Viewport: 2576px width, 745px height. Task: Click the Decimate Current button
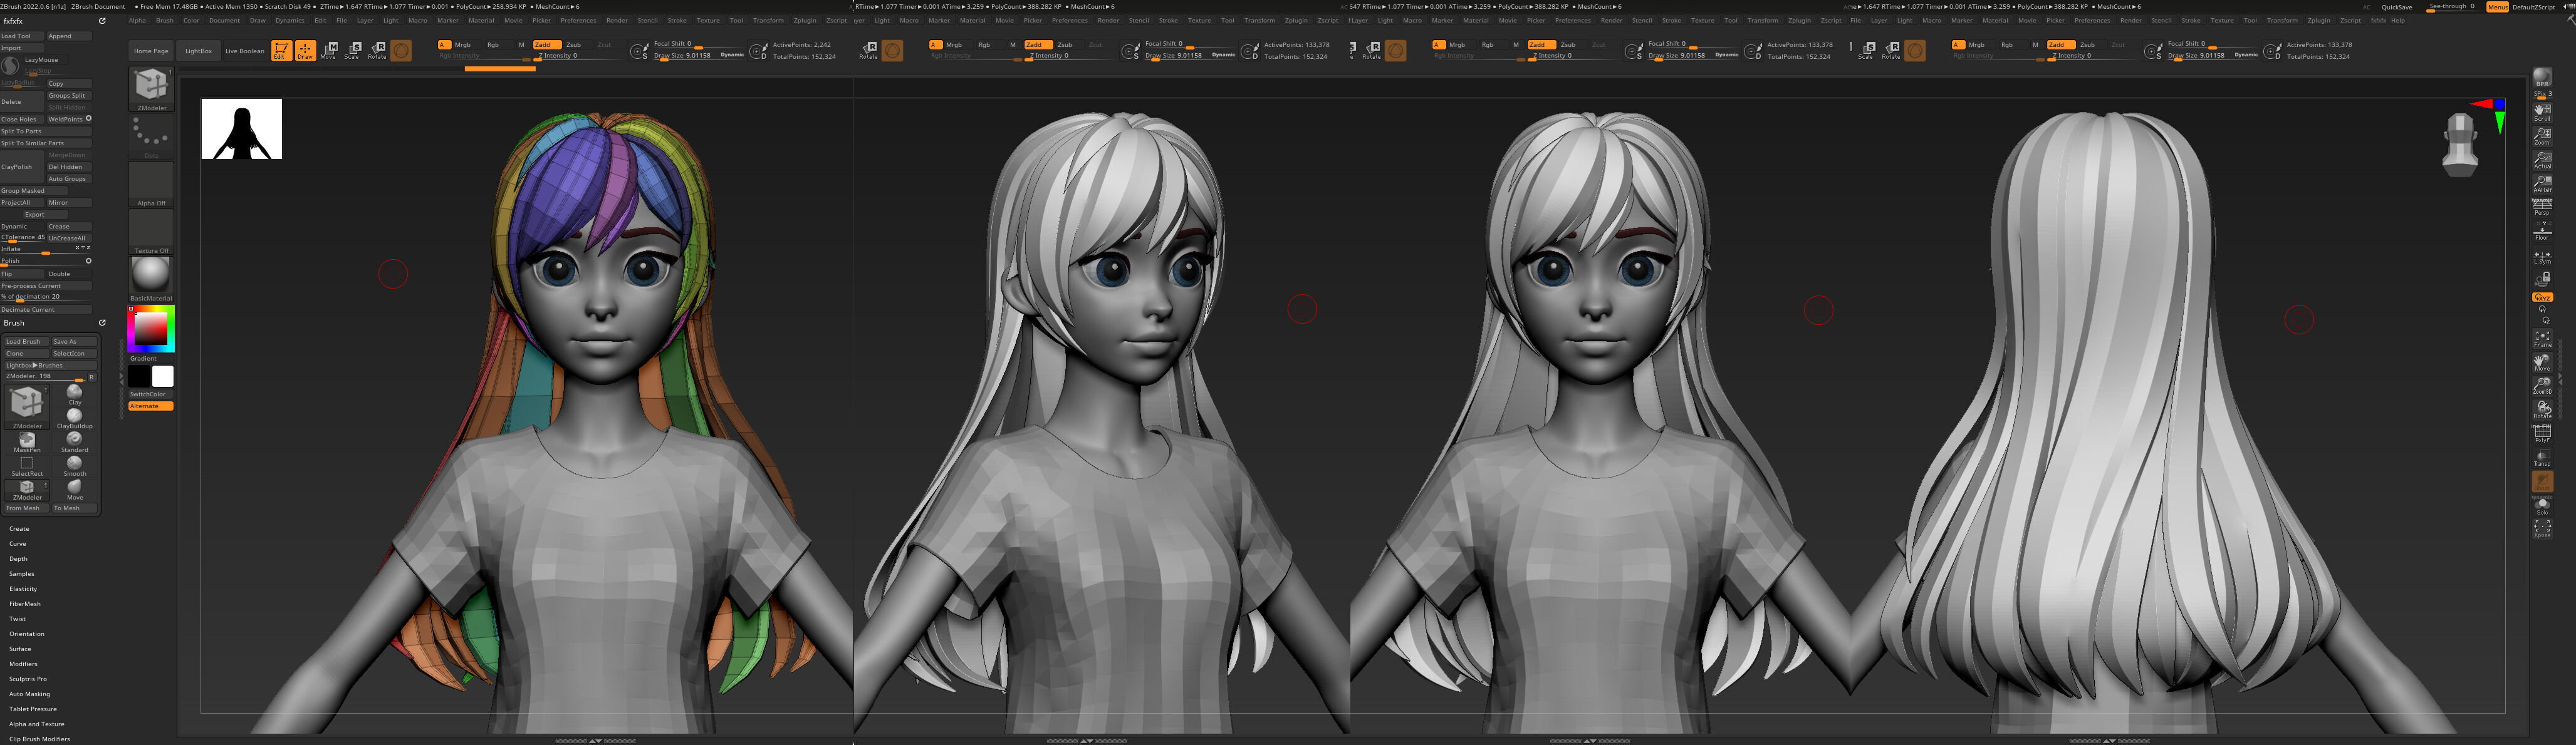(x=46, y=310)
